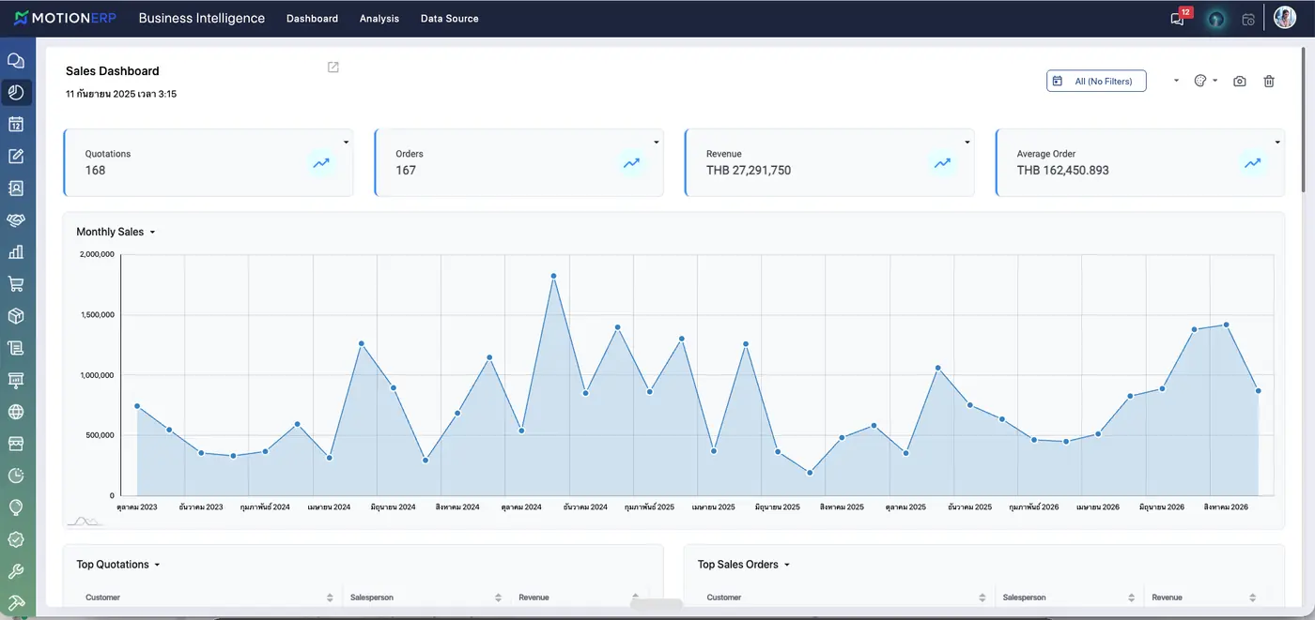The height and width of the screenshot is (620, 1315).
Task: Click the highest peak data point on Monthly Sales
Action: 554,276
